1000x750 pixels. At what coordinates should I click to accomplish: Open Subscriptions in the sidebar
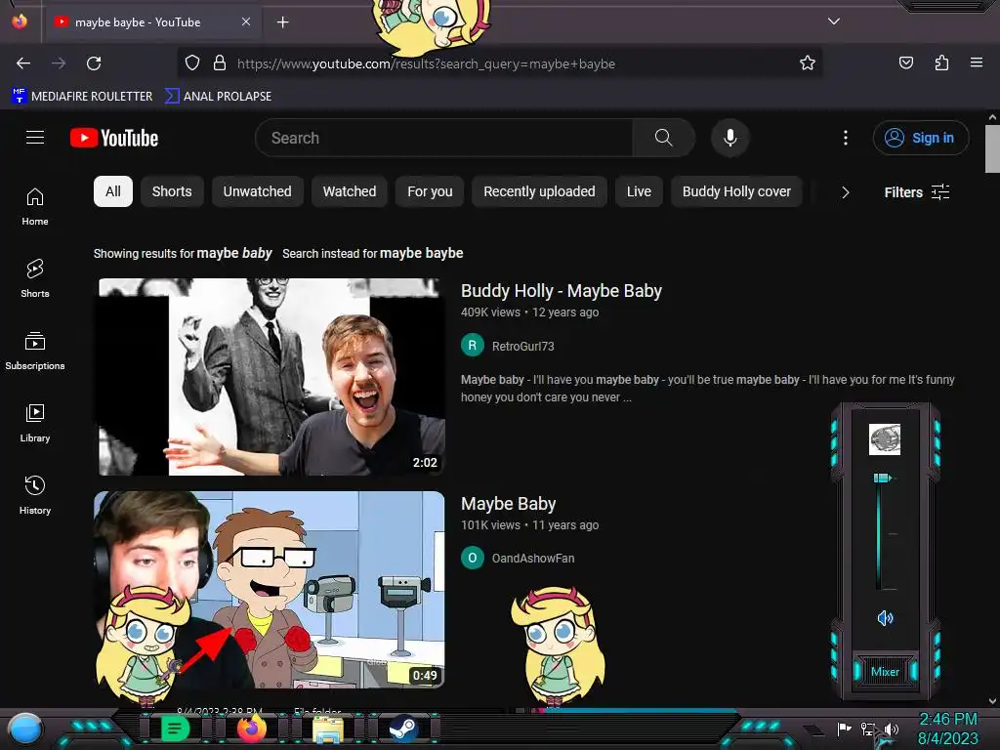(x=35, y=351)
